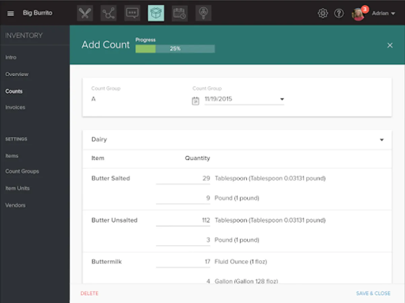
Task: Open the help question mark icon
Action: click(x=339, y=13)
